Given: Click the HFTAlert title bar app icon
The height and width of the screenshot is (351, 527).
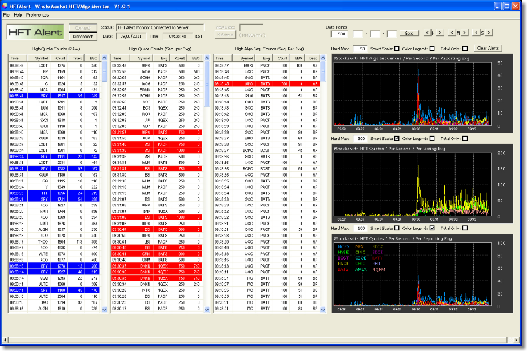Looking at the screenshot, I should pos(5,6).
